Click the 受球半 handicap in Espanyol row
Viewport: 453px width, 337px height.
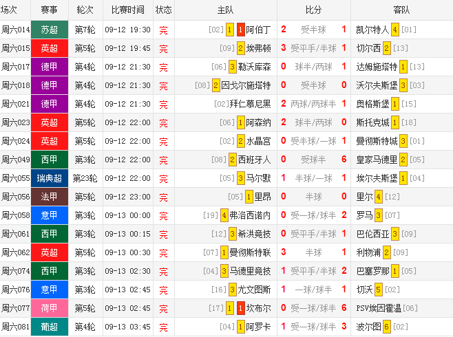tap(313, 160)
